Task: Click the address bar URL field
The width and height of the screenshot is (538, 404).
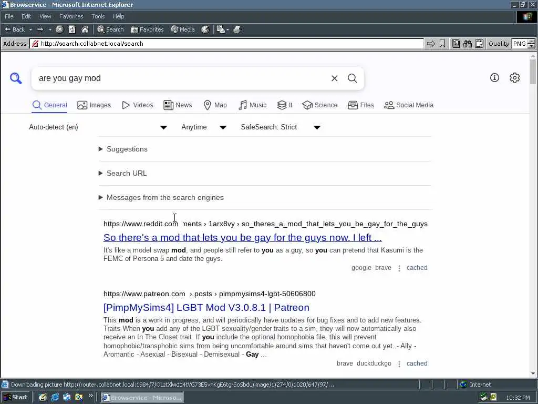Action: [227, 44]
